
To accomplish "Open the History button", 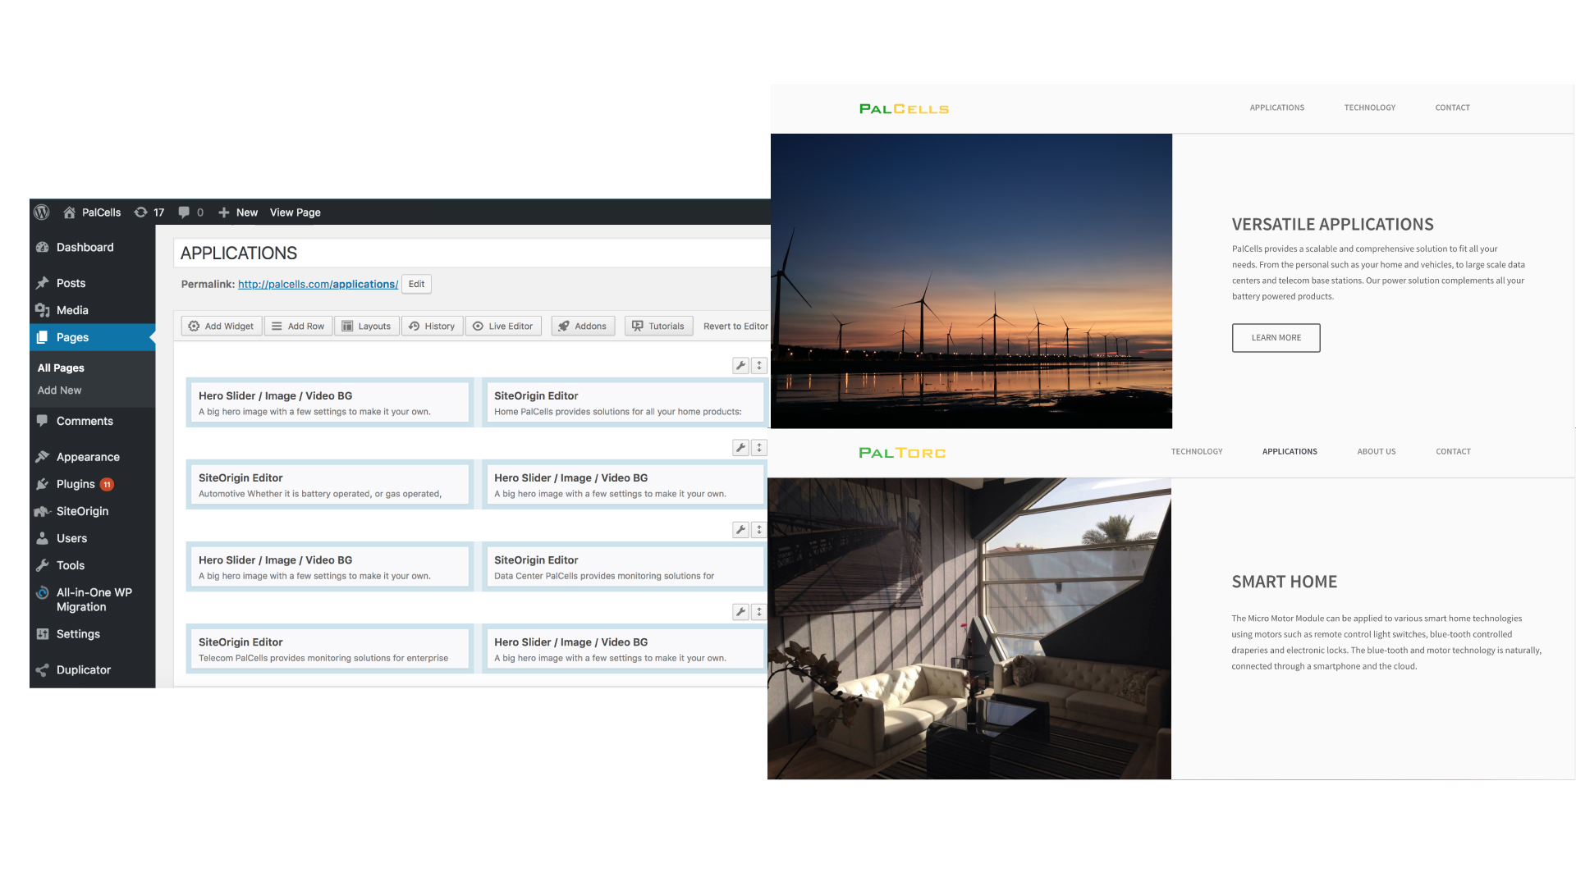I will 432,326.
